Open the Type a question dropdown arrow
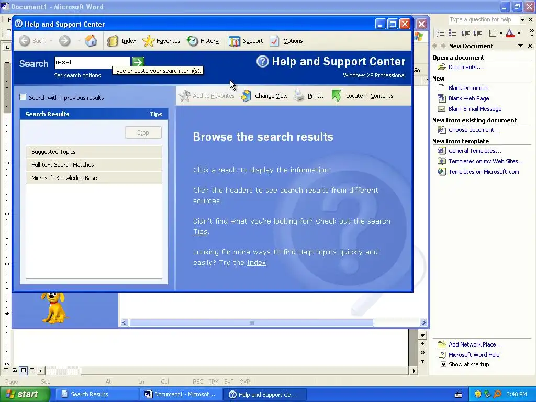Screen dimensions: 536x402 [522, 20]
